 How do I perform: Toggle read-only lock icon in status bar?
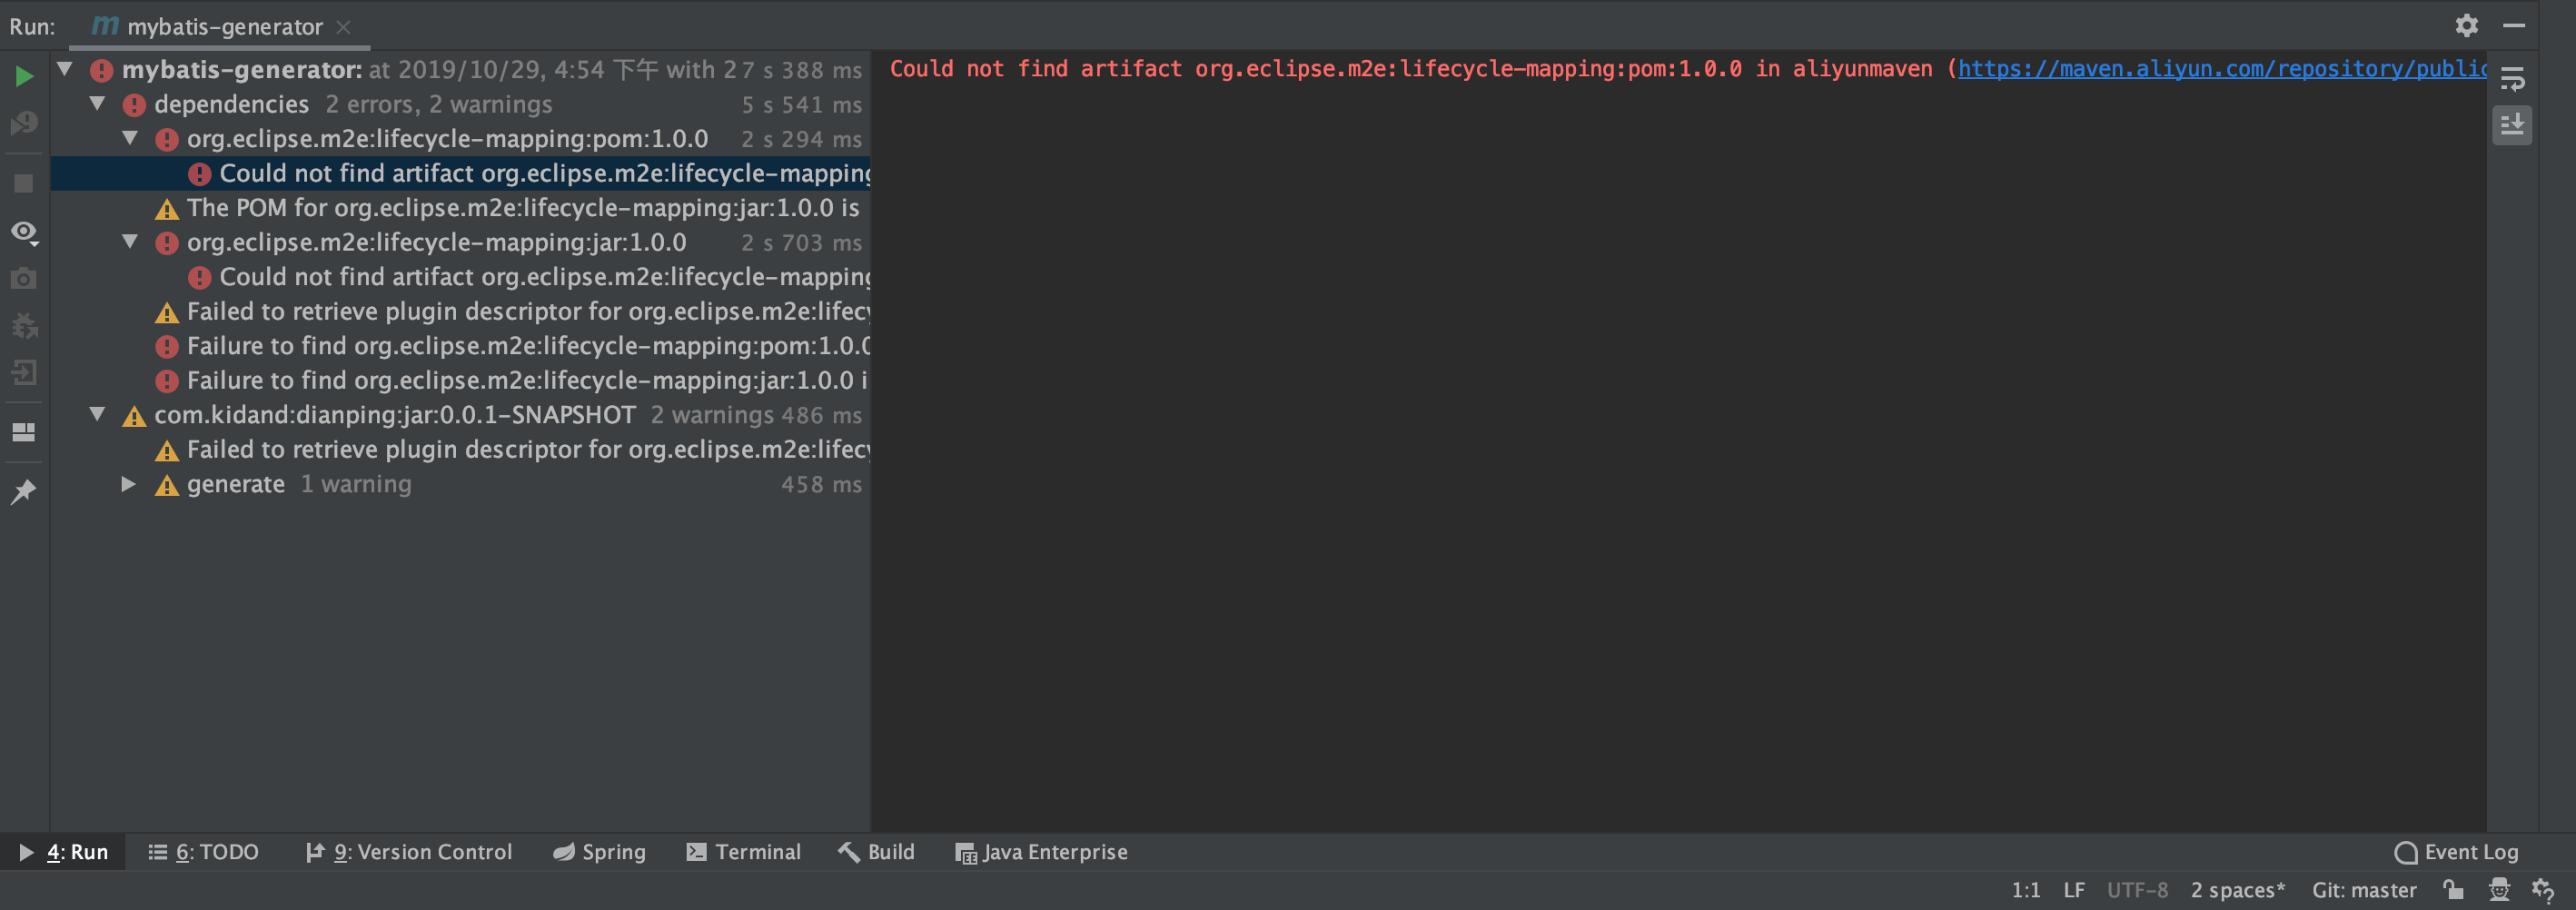tap(2453, 888)
